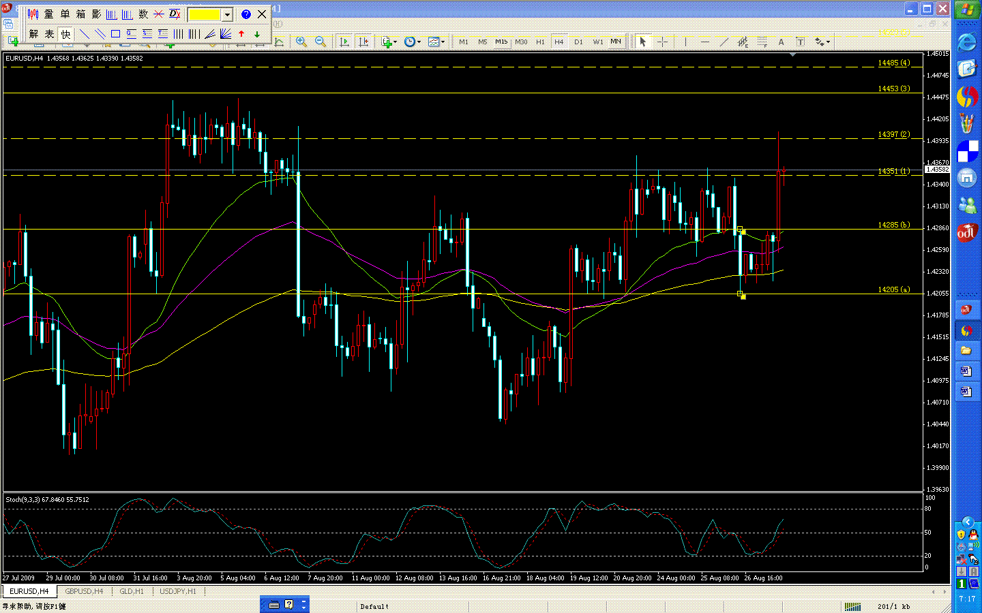This screenshot has width=982, height=613.
Task: Click the crossed-out D icon in floating toolbar
Action: (x=175, y=14)
